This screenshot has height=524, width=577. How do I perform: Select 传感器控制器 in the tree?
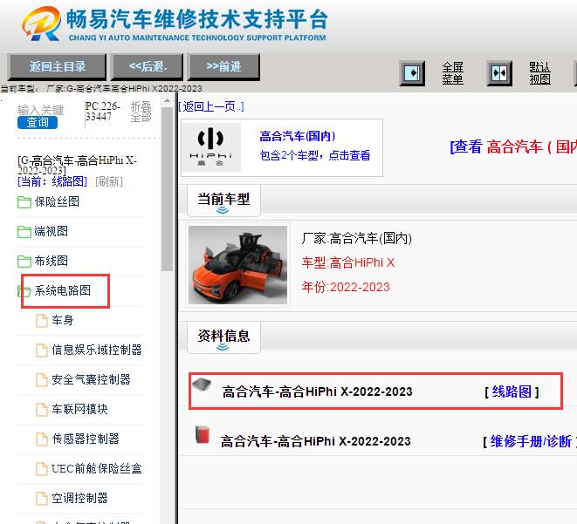pyautogui.click(x=86, y=439)
